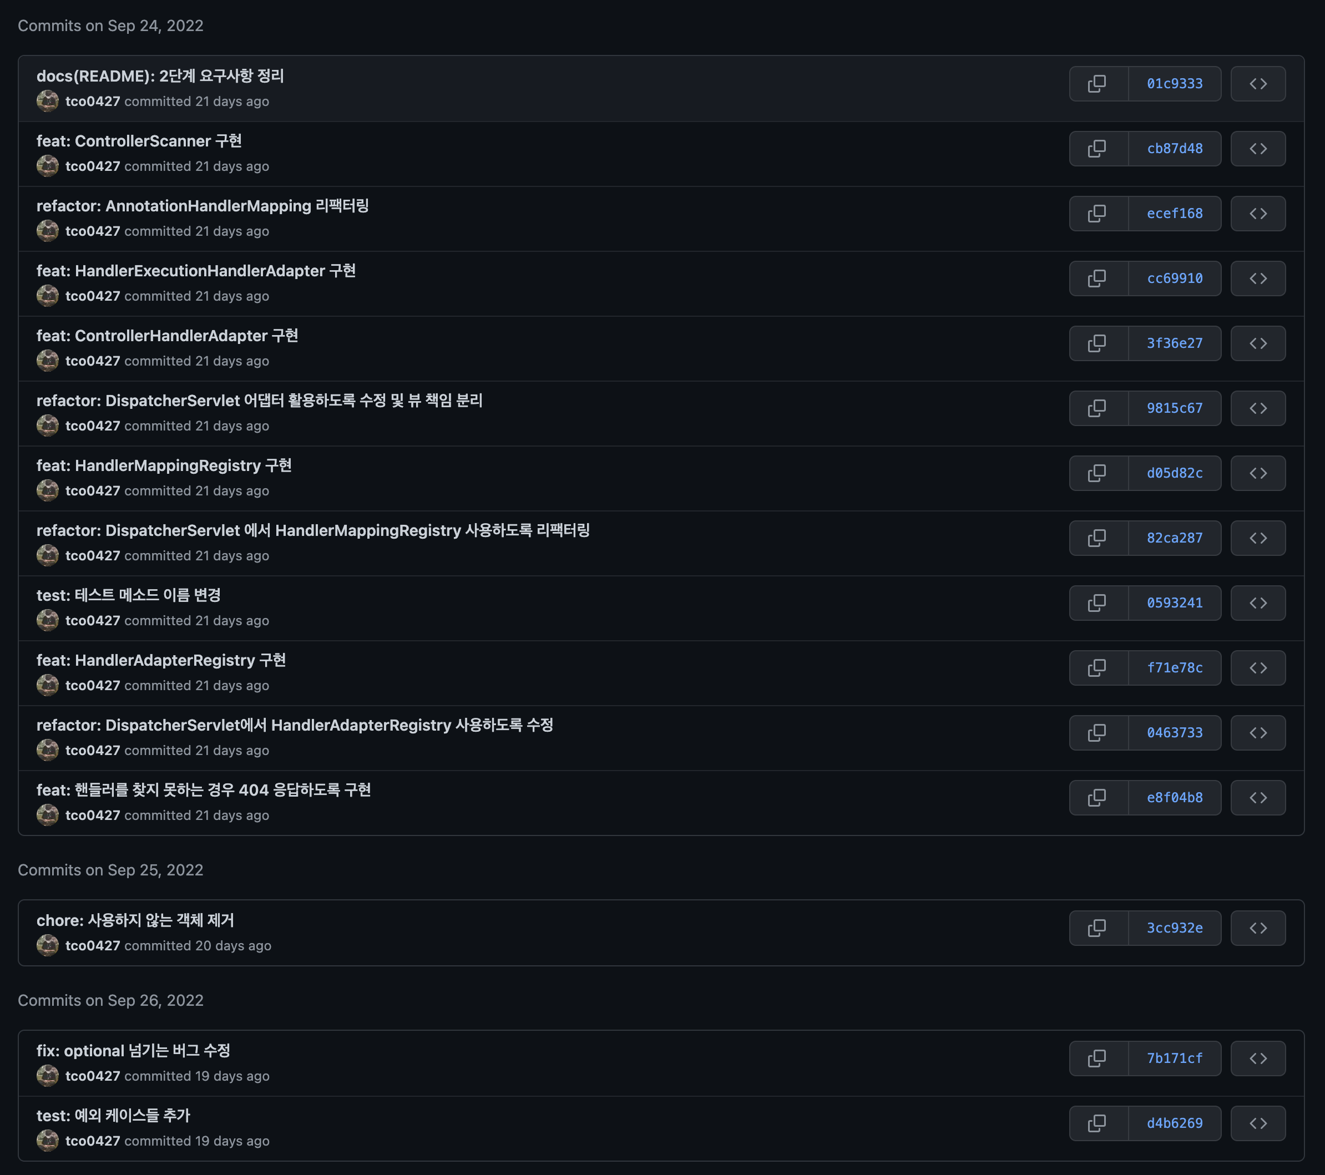Screen dimensions: 1325x1175
Task: Copy SHA for commit 3cc932e
Action: (x=1098, y=928)
